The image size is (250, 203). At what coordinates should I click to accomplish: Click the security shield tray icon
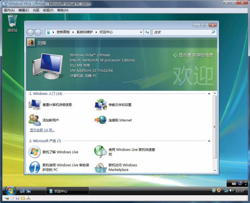tap(219, 190)
